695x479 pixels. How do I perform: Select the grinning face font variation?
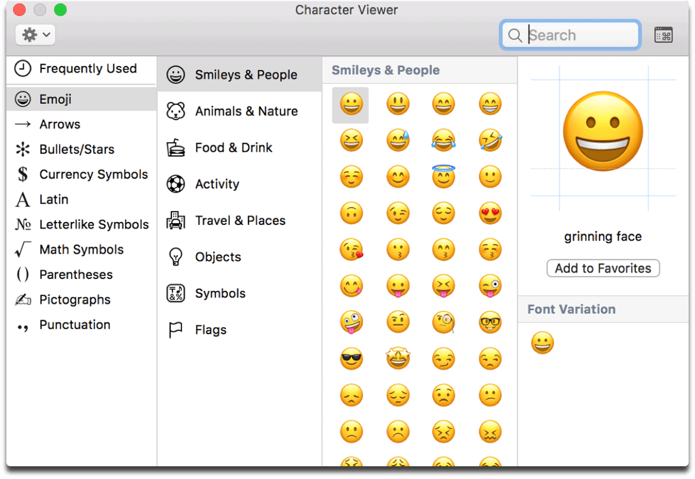(543, 343)
